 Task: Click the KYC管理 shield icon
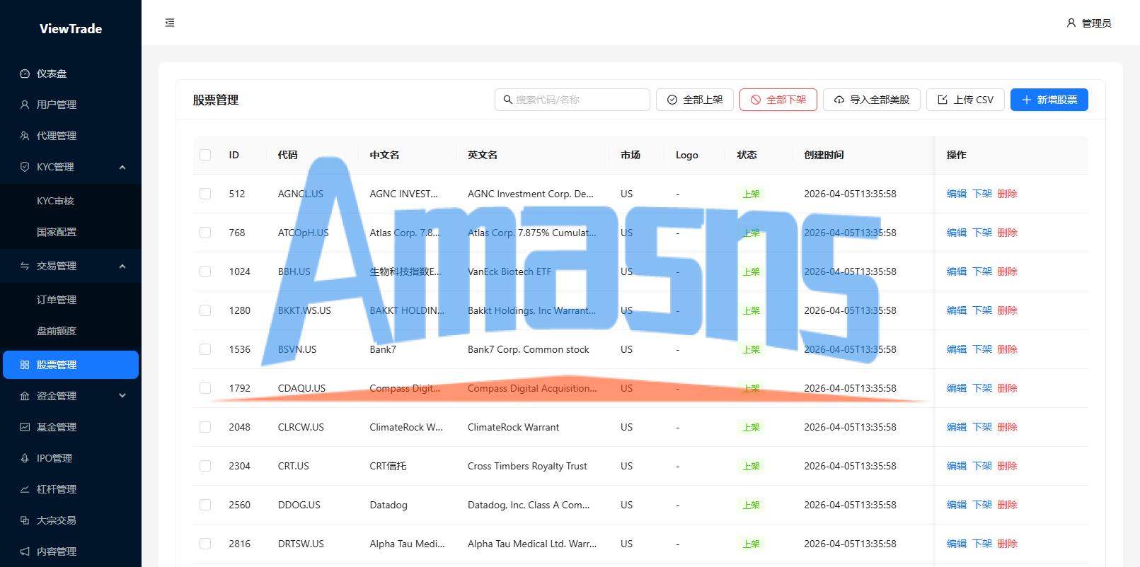pos(25,167)
